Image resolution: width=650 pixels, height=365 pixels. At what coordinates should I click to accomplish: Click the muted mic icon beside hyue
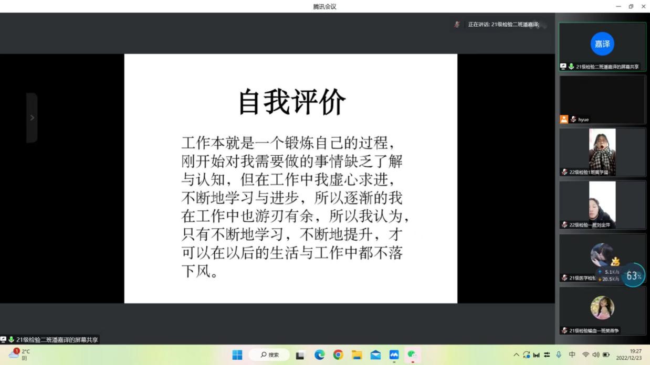573,120
